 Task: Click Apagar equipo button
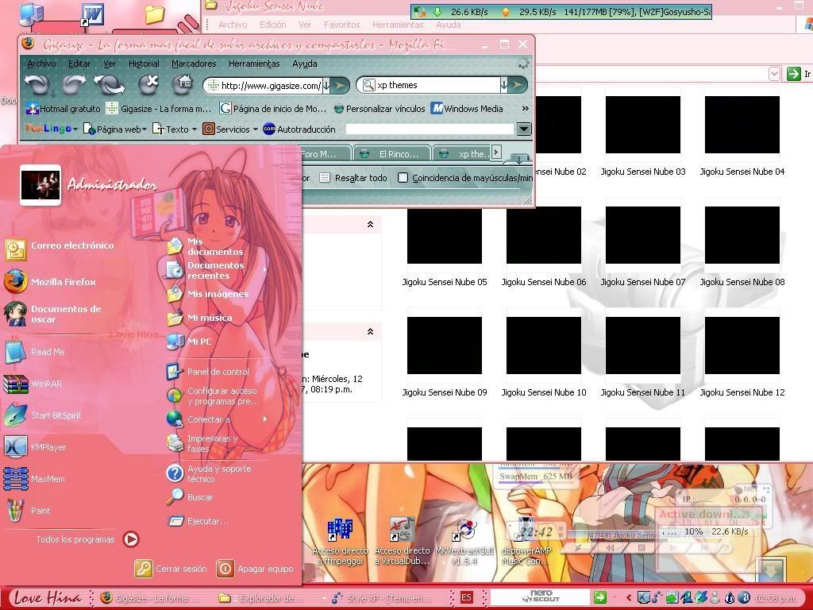(255, 569)
